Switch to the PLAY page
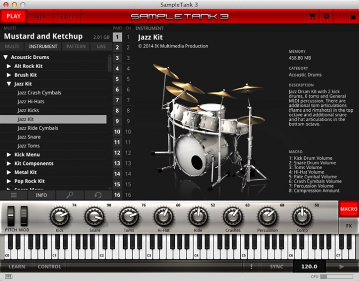359x281 pixels. (x=13, y=16)
